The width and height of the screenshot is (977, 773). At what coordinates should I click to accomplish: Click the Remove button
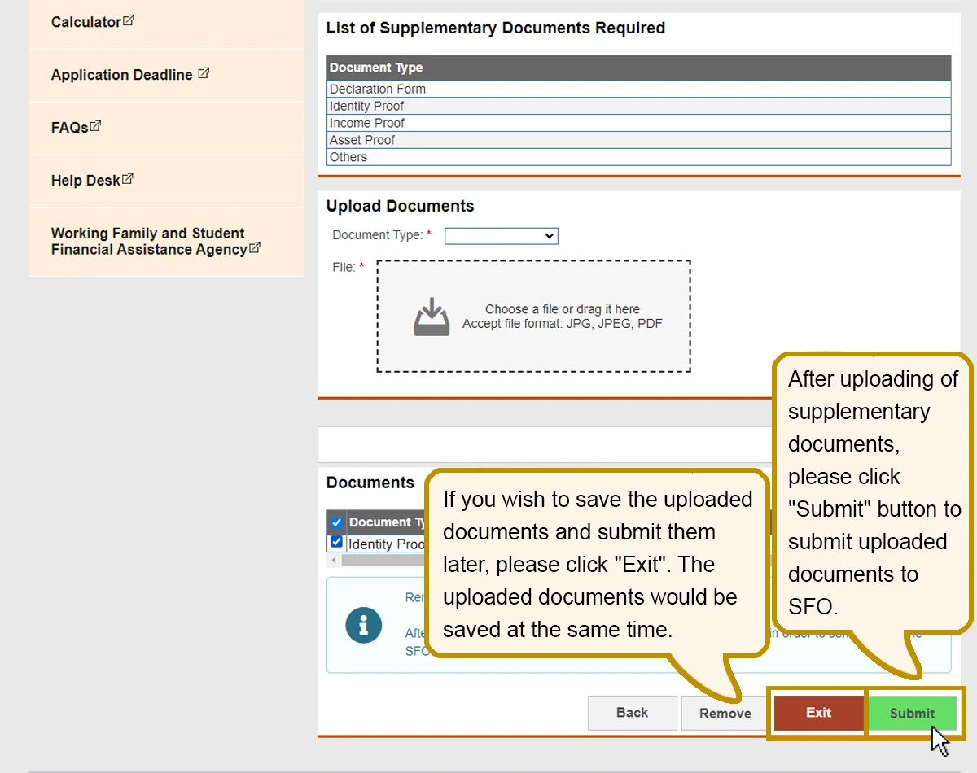click(725, 714)
